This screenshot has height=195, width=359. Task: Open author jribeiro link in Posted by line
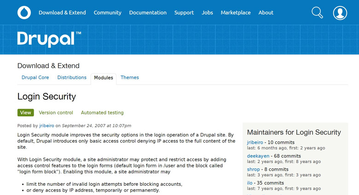[46, 126]
